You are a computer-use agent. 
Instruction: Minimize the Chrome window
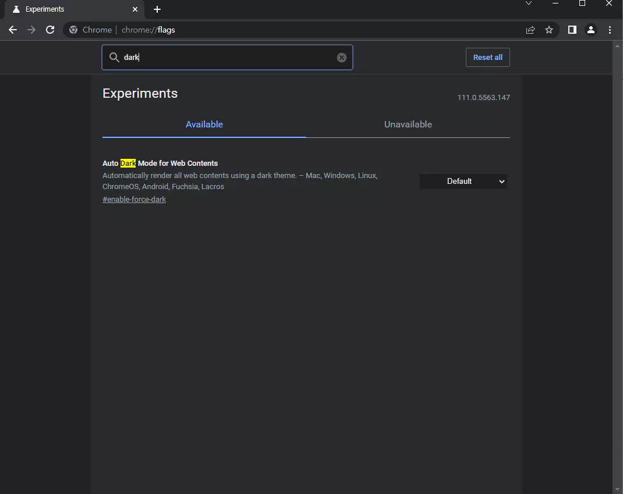coord(555,3)
